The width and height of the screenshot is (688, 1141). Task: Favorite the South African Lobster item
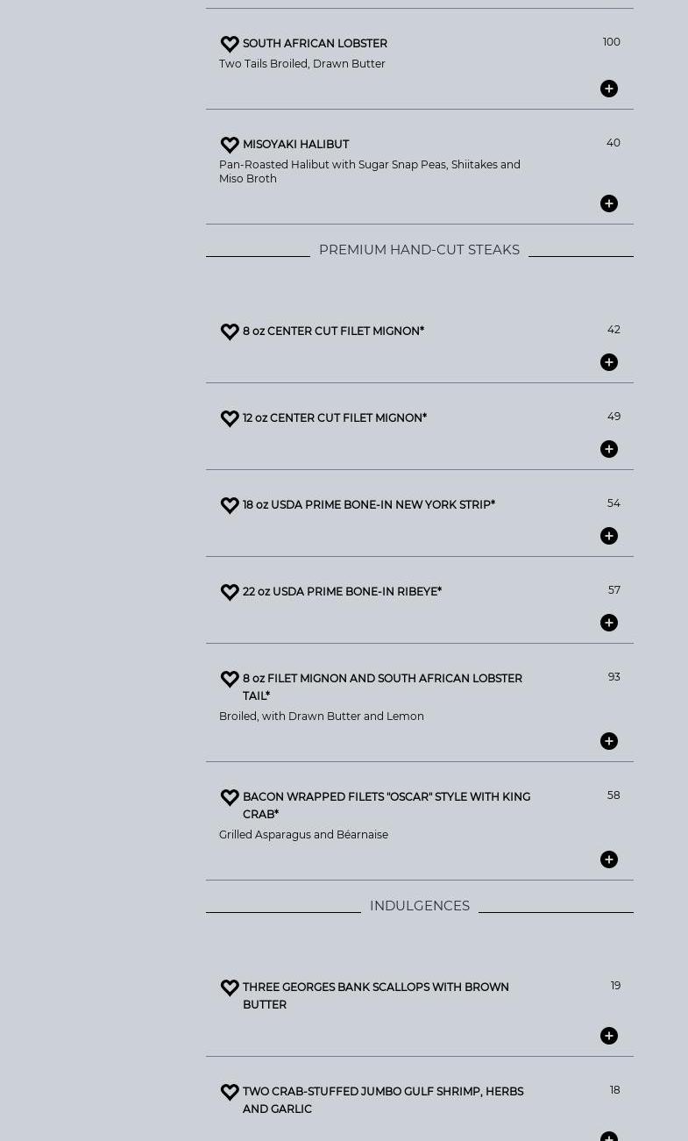230,44
